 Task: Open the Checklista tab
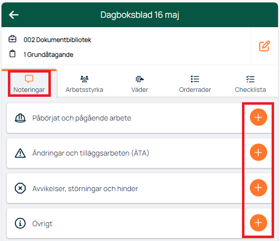pyautogui.click(x=250, y=84)
